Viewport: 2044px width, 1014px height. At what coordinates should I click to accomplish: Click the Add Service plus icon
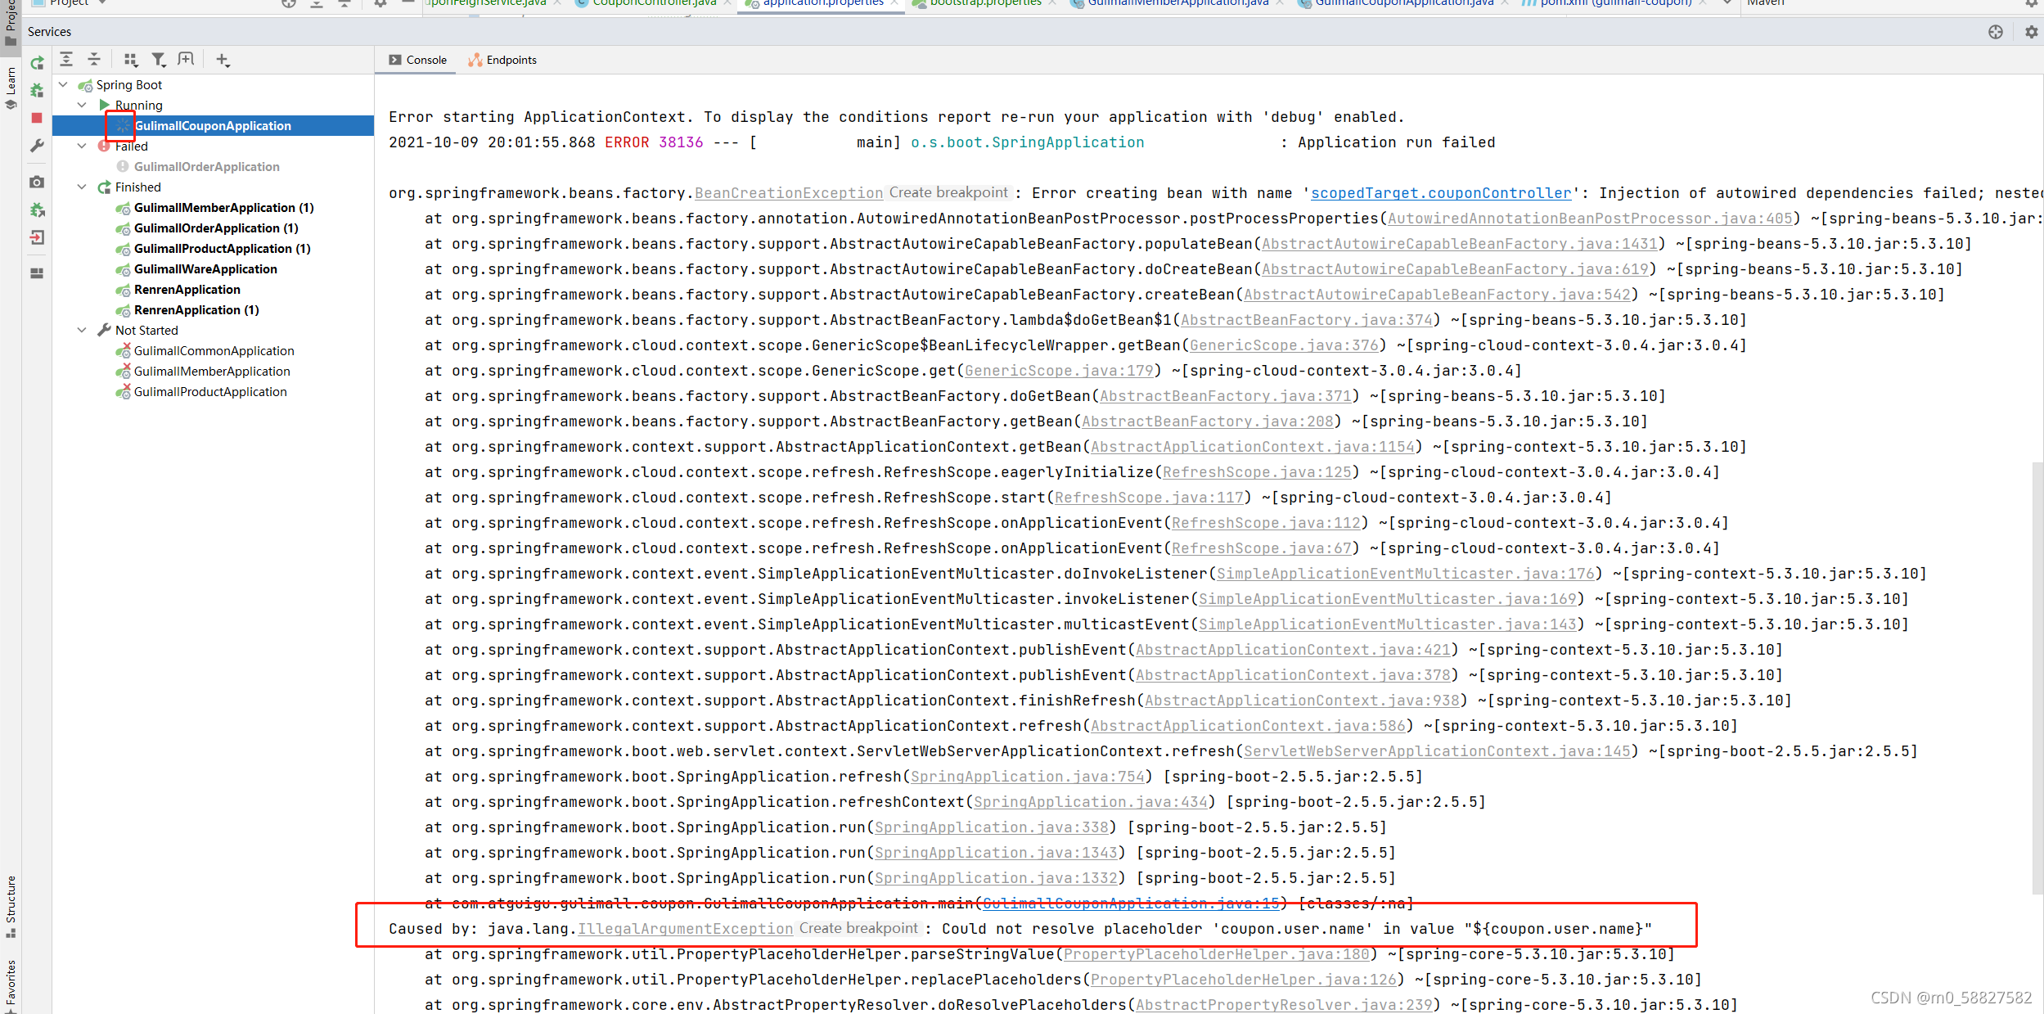tap(223, 59)
